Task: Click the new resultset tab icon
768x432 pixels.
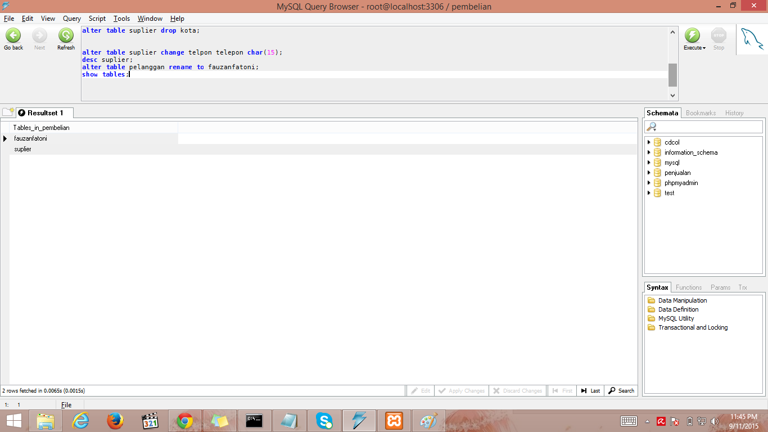Action: tap(8, 112)
